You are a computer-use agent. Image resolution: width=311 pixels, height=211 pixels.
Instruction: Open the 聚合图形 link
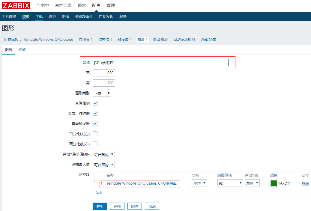[x=160, y=40]
